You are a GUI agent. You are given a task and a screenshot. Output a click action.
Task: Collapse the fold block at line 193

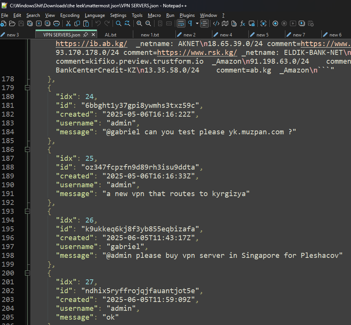[x=27, y=211]
